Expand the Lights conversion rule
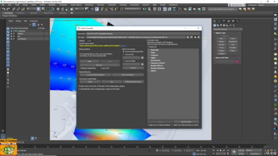 coord(149,58)
